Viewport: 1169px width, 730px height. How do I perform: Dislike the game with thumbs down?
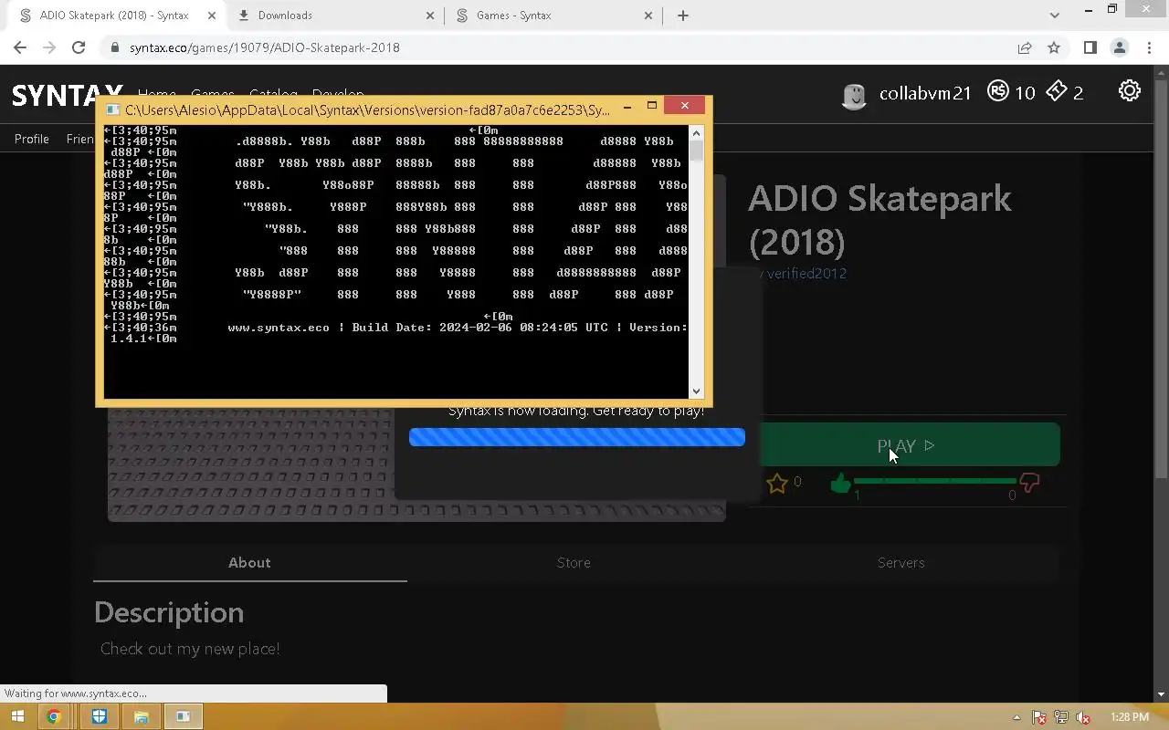(x=1029, y=484)
